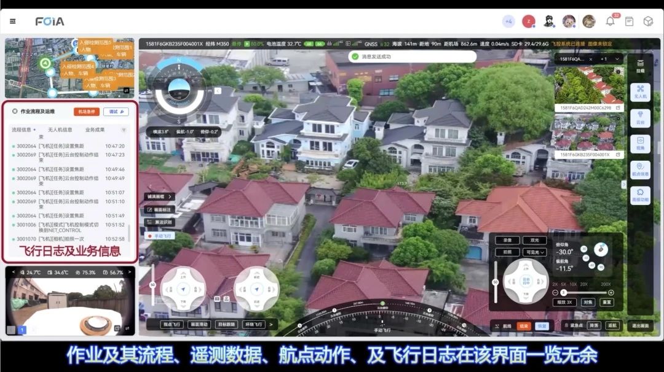The height and width of the screenshot is (372, 664).
Task: Open the notifications bell
Action: point(610,21)
